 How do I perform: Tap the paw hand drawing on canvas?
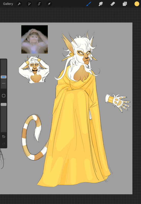pyautogui.click(x=118, y=103)
